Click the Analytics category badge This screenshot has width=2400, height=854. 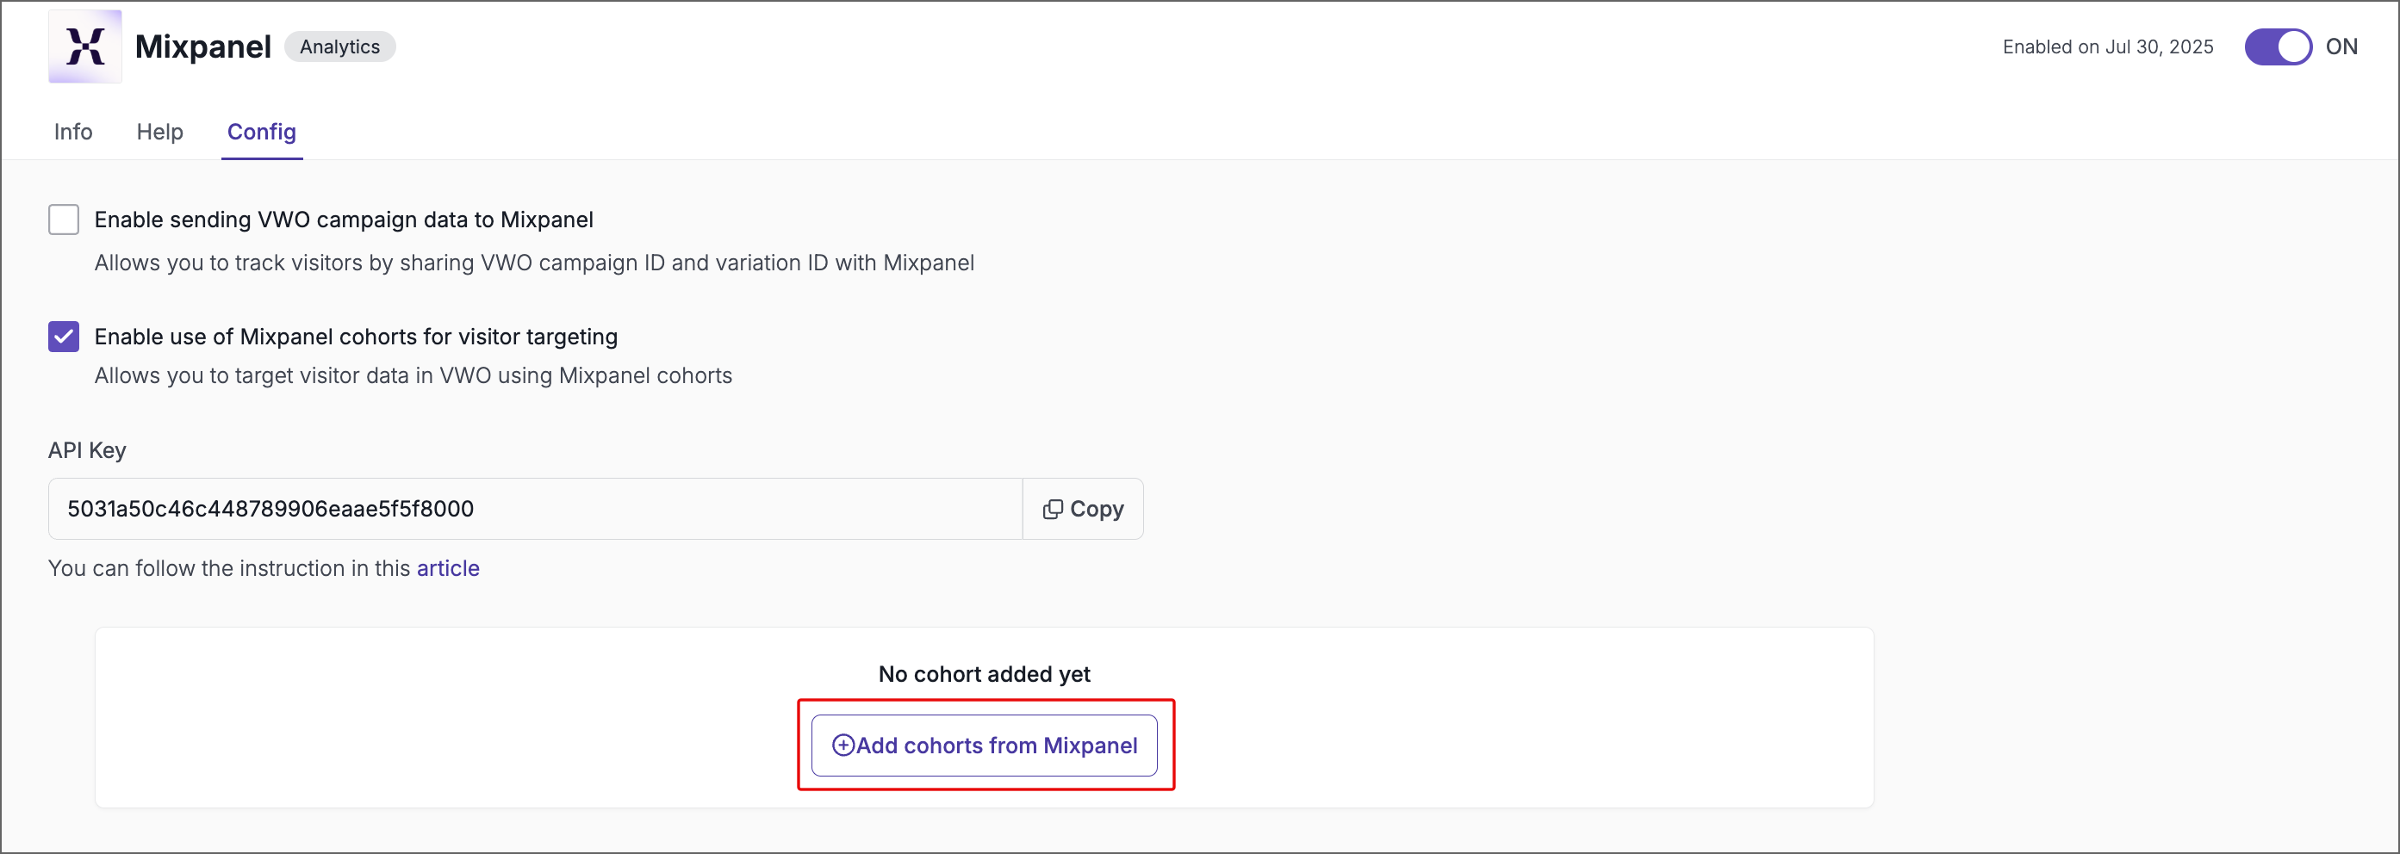click(x=339, y=46)
